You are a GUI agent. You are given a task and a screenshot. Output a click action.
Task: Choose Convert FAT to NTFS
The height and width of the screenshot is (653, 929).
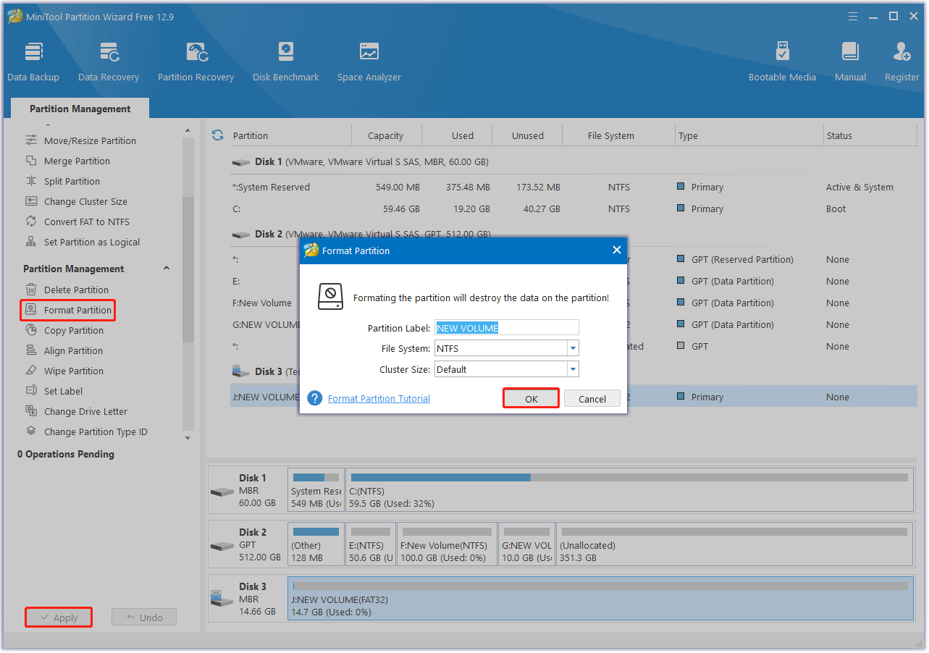pos(87,222)
